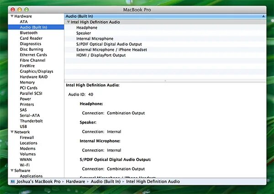The width and height of the screenshot is (274, 194).
Task: Zoom window with green button
Action: [26, 10]
